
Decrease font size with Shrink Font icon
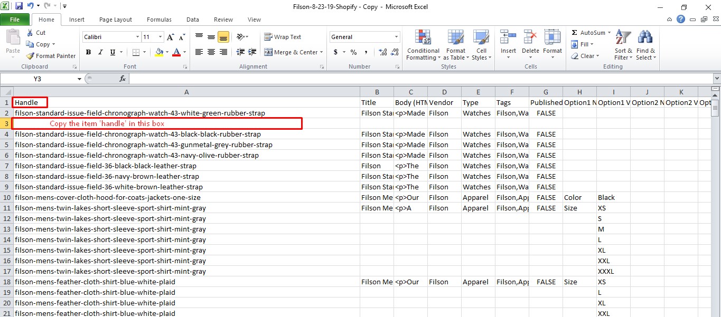[x=182, y=37]
